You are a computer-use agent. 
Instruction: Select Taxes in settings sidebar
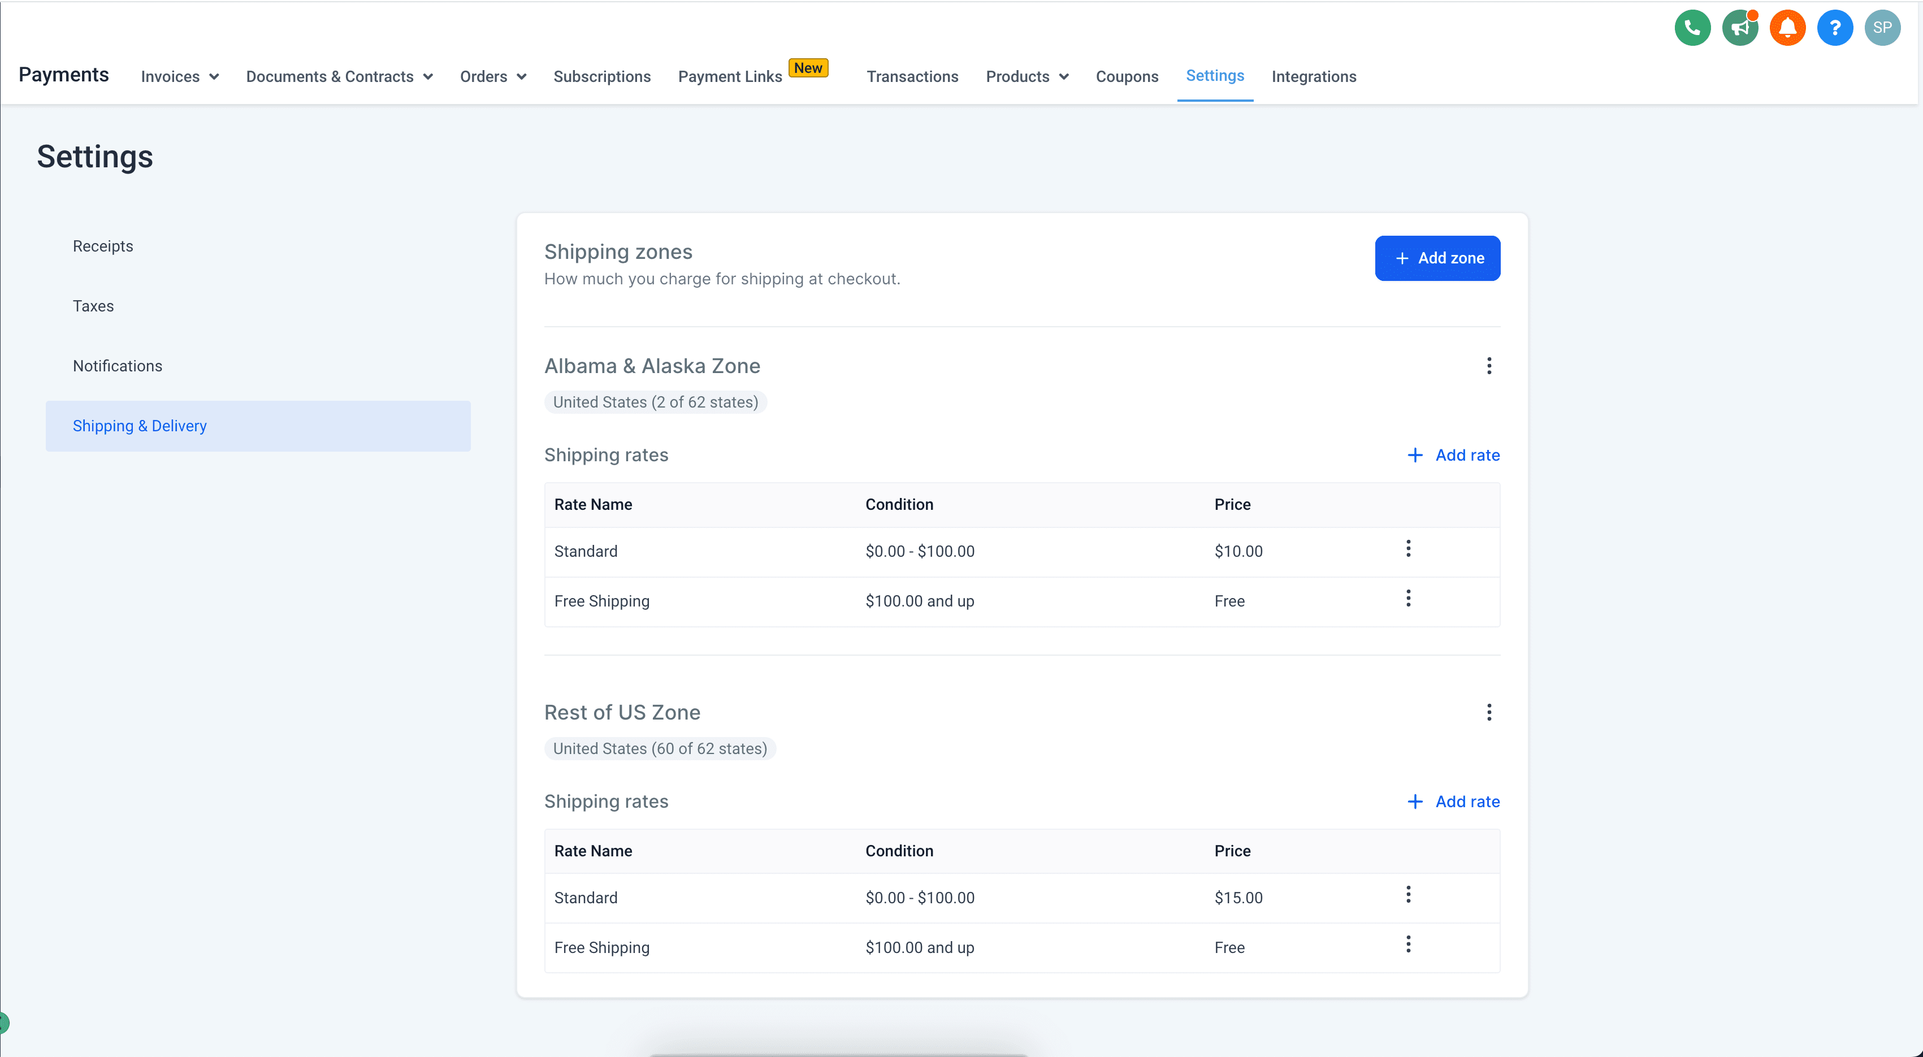point(93,306)
